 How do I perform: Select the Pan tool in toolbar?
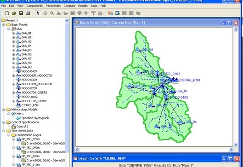(x=45, y=13)
